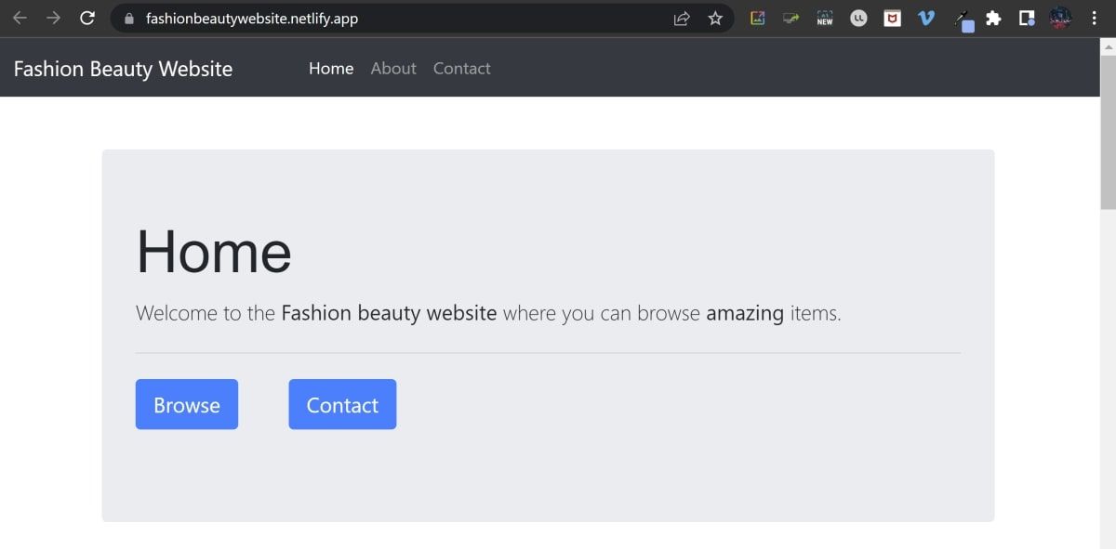This screenshot has width=1116, height=549.
Task: Open the McAfee extension icon
Action: [892, 18]
